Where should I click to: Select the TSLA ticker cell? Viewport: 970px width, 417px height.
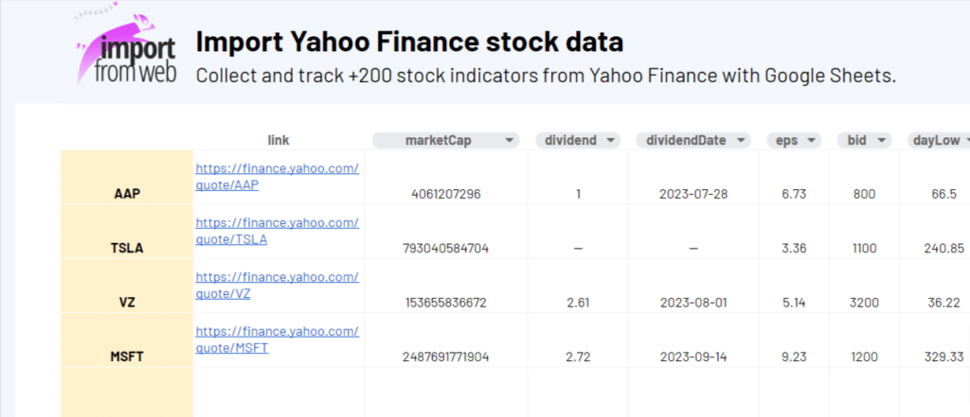(x=127, y=248)
